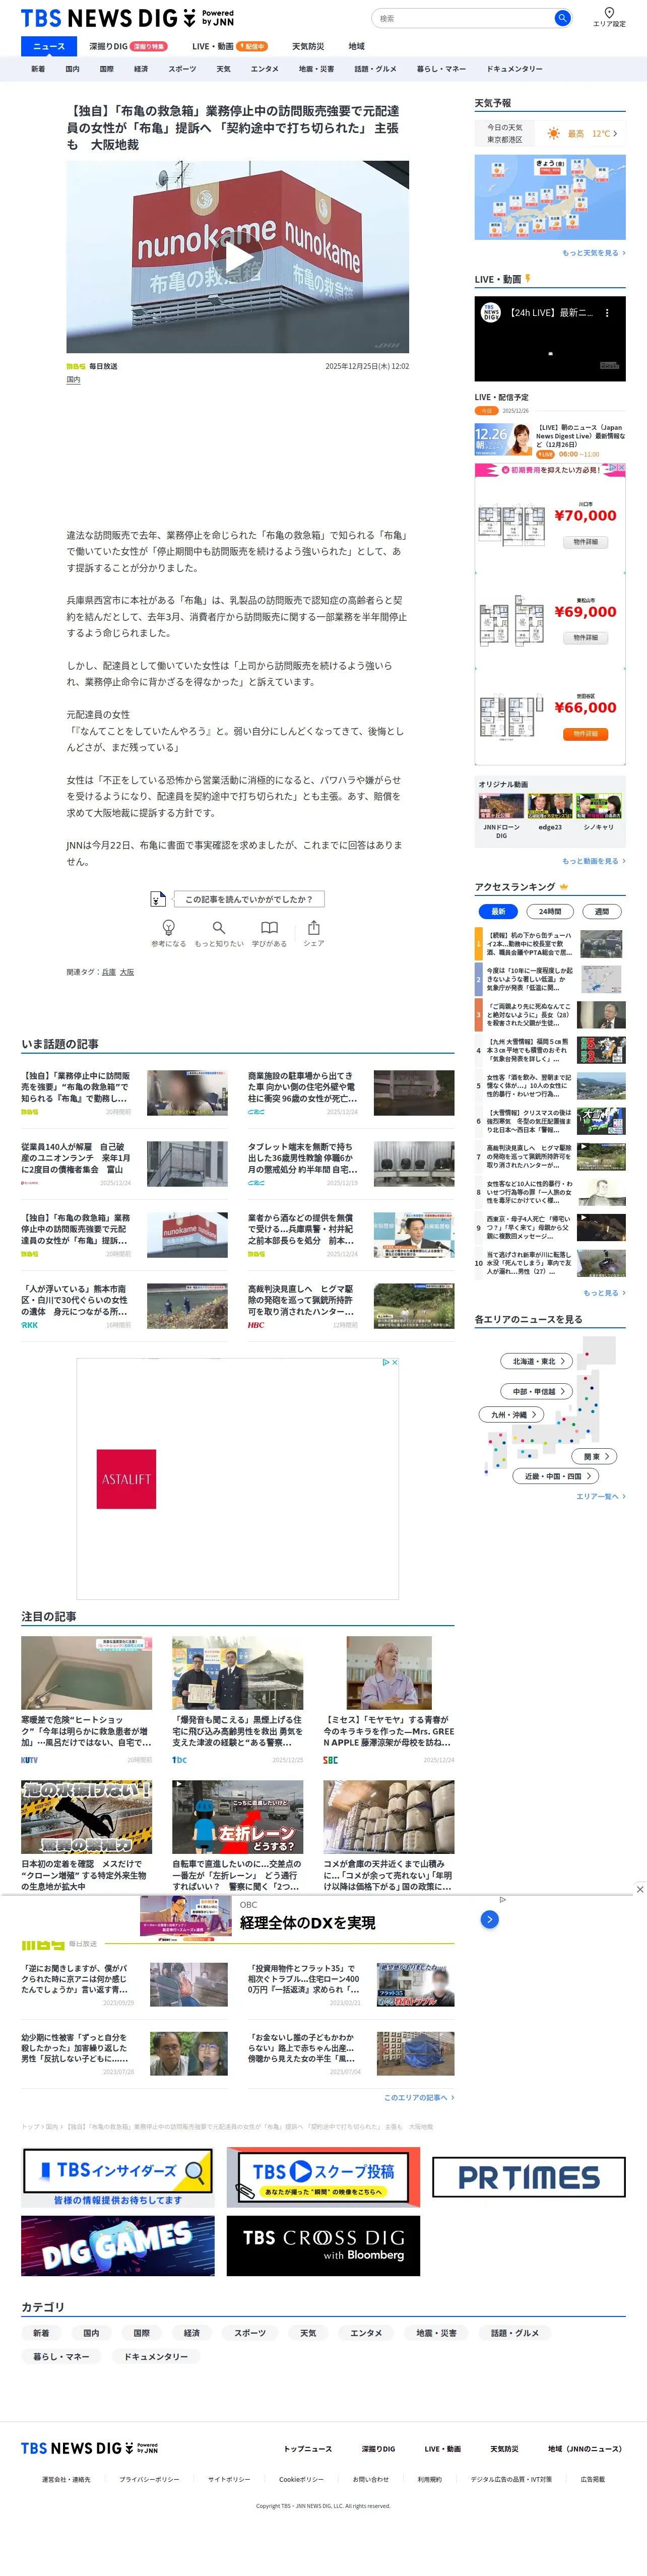This screenshot has width=647, height=2576.
Task: Expand 九州・沖縄 area news
Action: click(x=511, y=1415)
